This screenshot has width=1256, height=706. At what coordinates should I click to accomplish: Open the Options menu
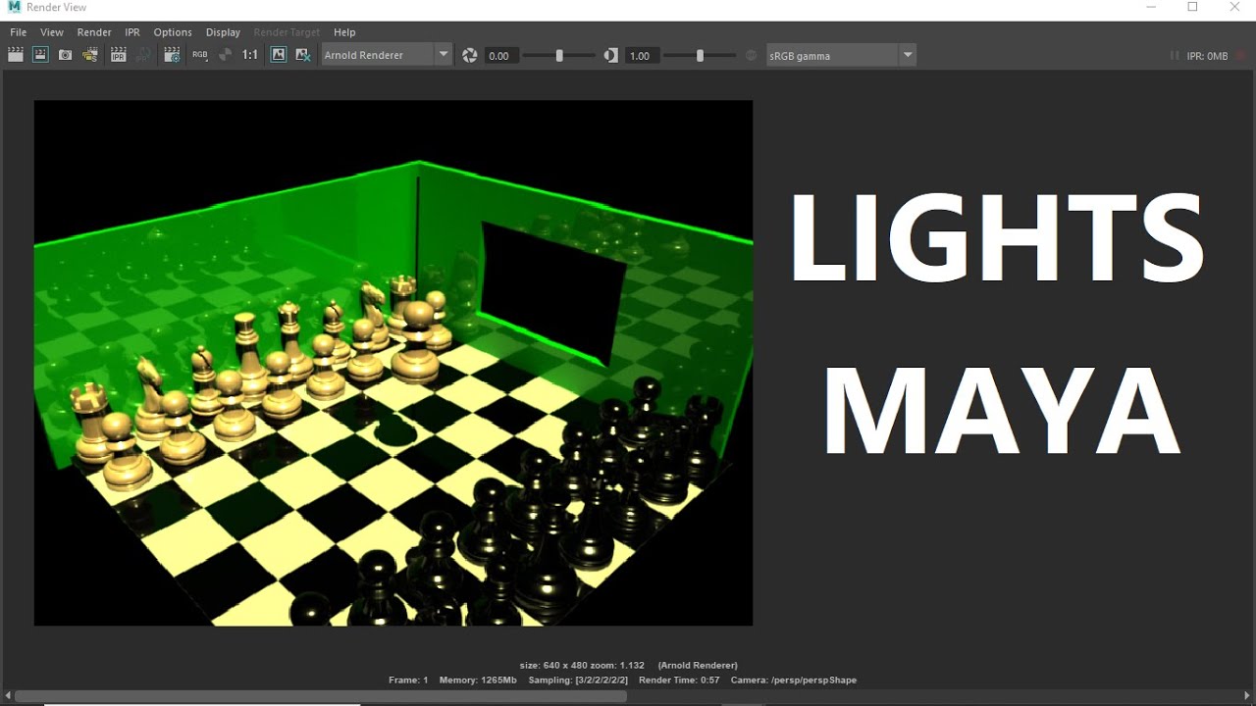173,32
